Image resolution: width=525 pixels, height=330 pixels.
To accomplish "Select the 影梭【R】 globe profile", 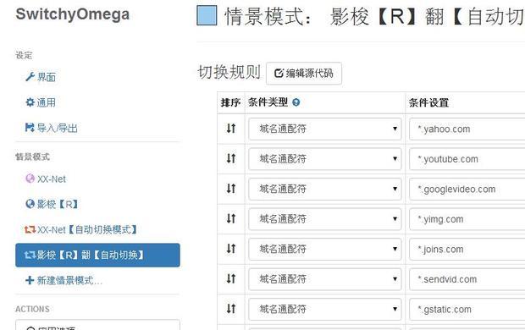I will 52,204.
